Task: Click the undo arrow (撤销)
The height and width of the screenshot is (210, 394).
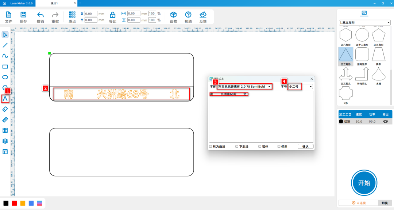Action: (x=40, y=17)
